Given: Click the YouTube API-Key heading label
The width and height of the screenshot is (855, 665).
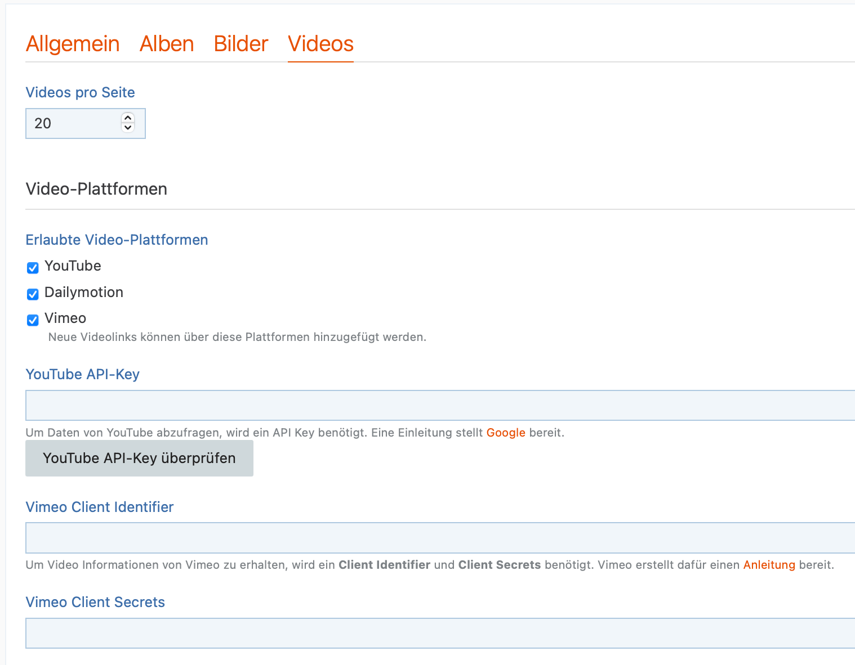Looking at the screenshot, I should [83, 374].
